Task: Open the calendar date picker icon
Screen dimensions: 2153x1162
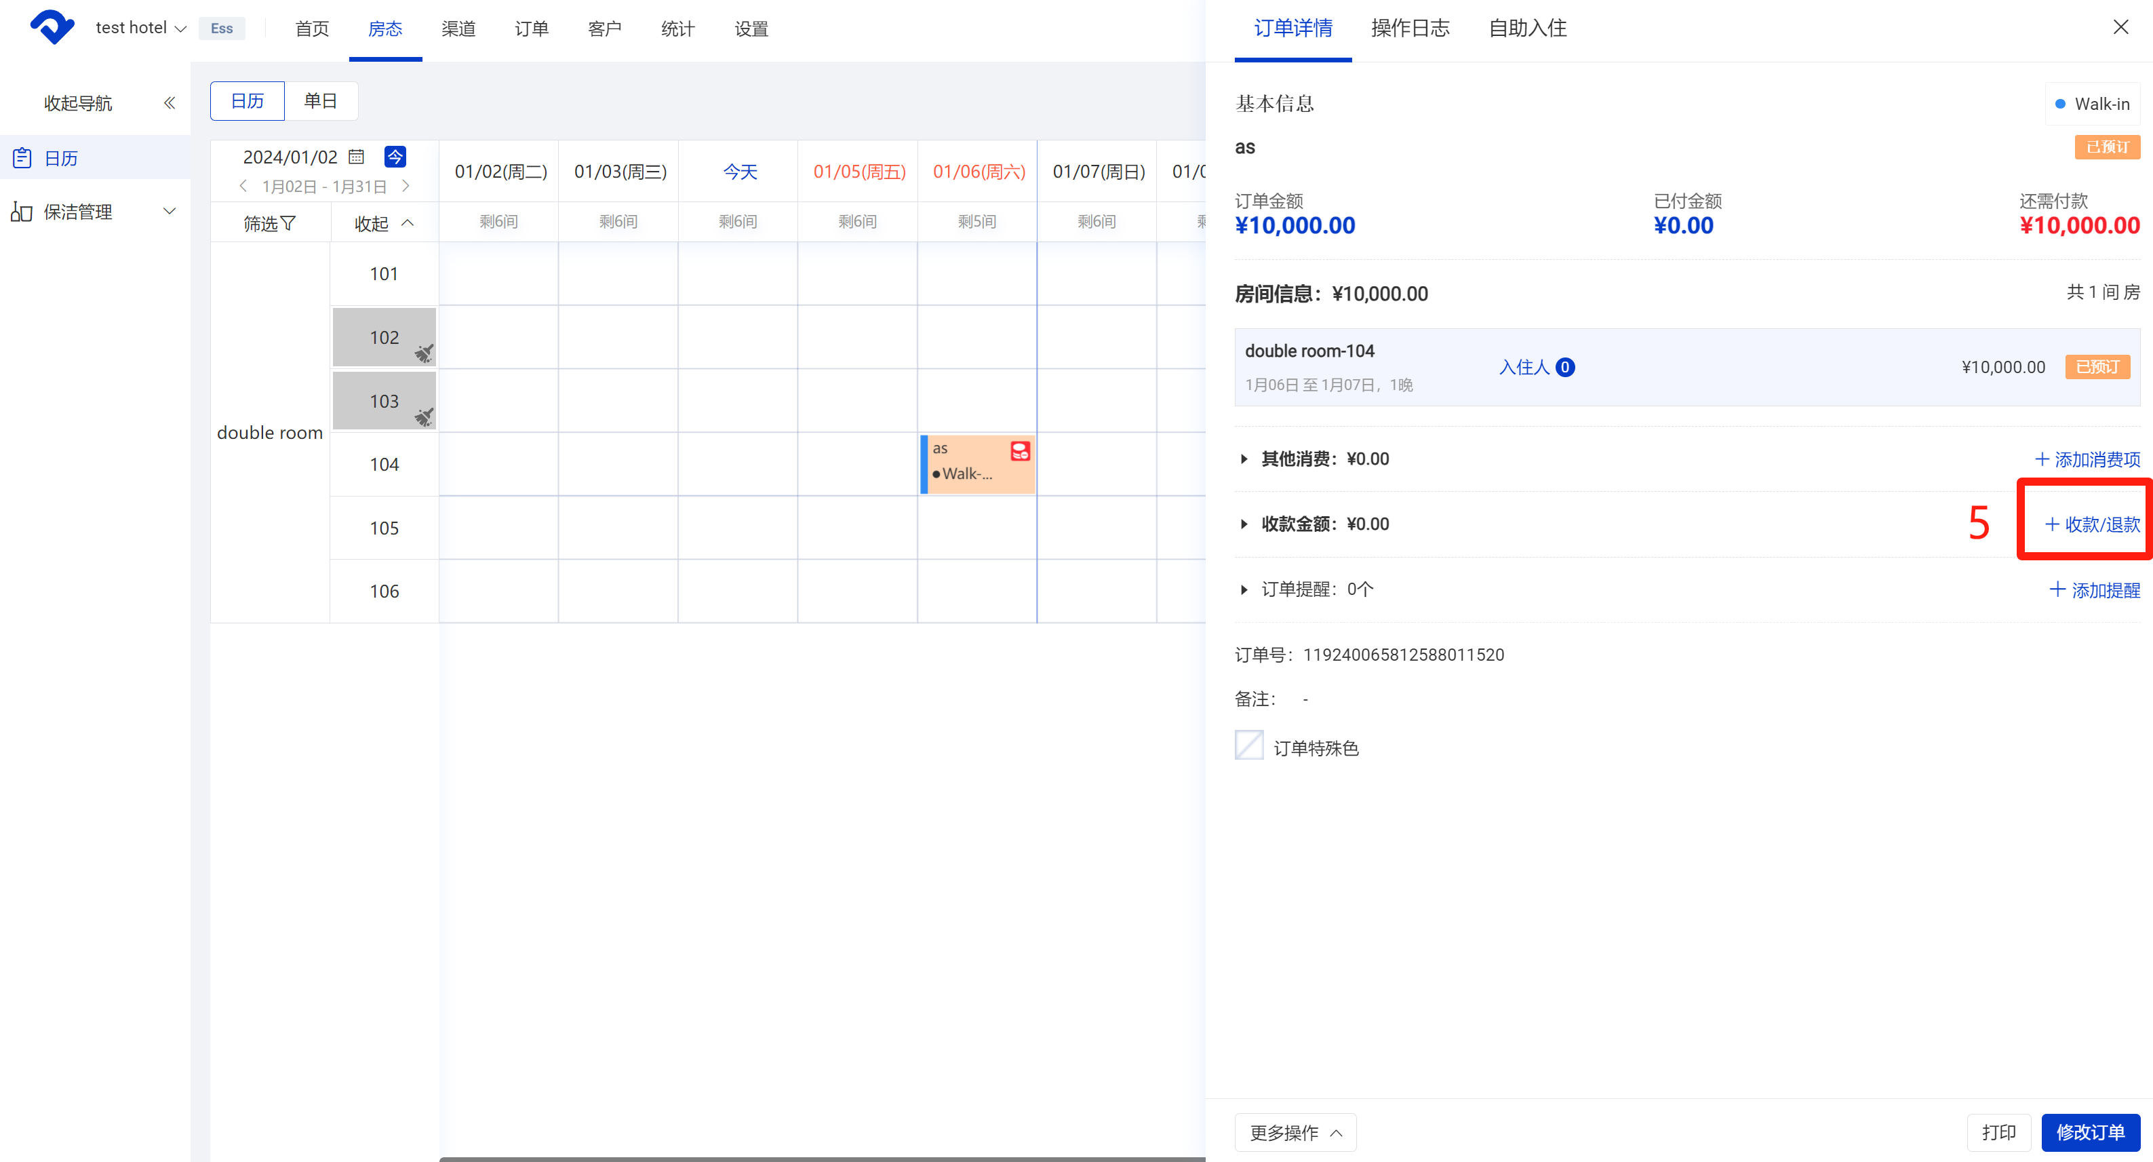Action: (356, 156)
